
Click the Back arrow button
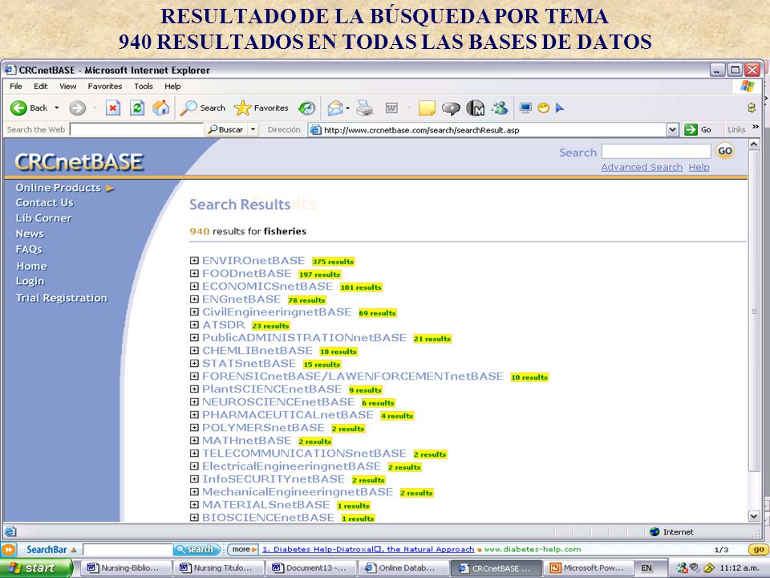(x=18, y=108)
